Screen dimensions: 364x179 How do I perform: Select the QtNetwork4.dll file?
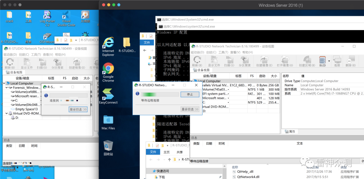(246, 177)
